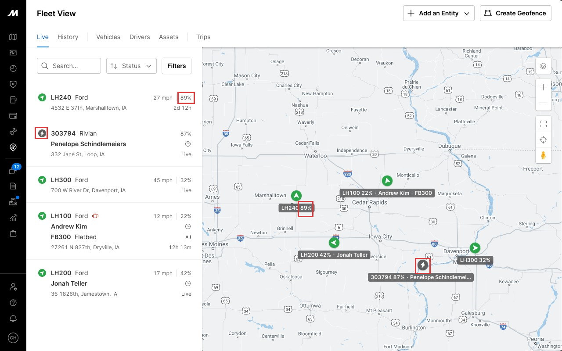Toggle fullscreen map view
The height and width of the screenshot is (351, 562).
544,124
